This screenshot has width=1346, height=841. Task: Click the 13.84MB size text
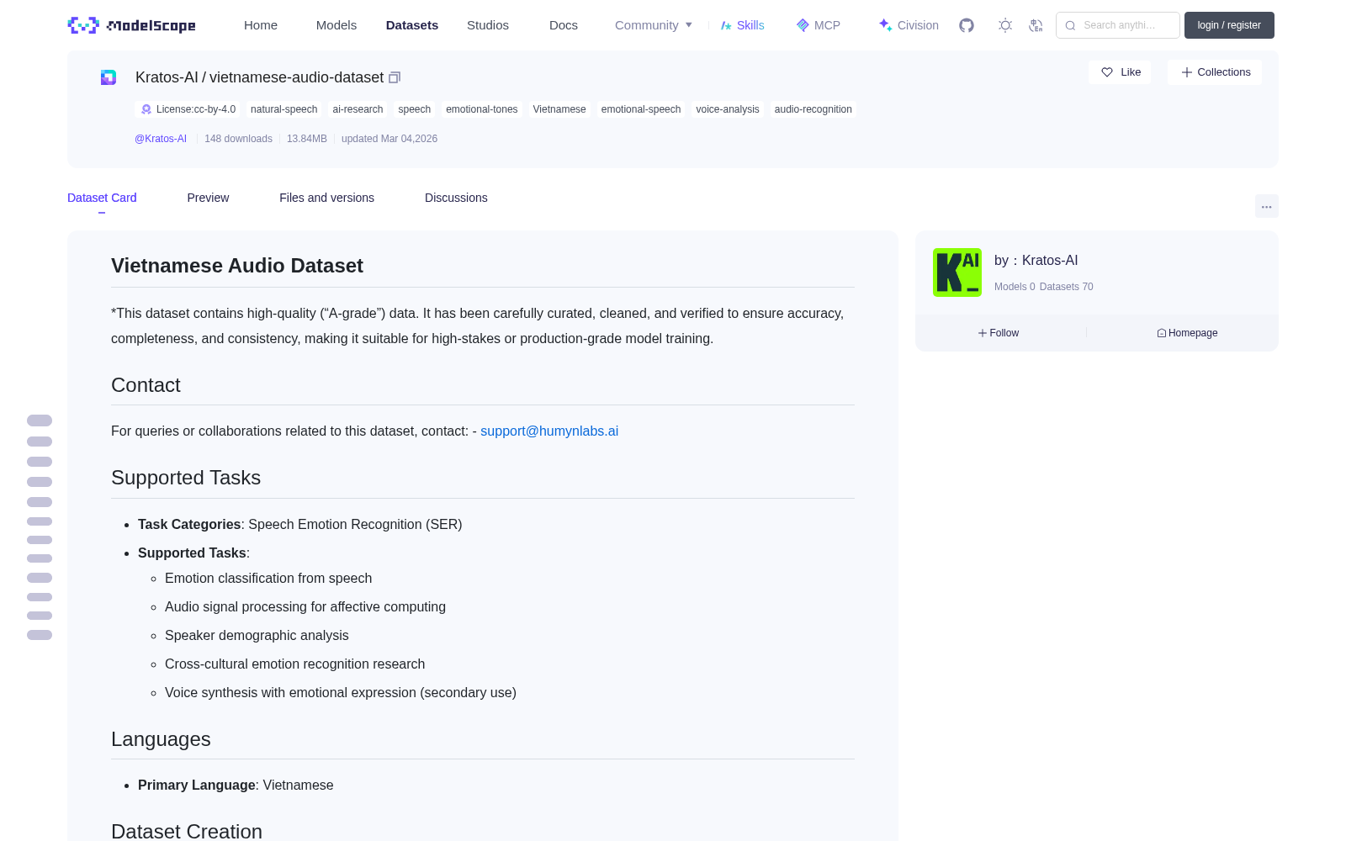click(x=307, y=139)
